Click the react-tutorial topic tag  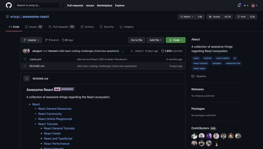point(200,63)
